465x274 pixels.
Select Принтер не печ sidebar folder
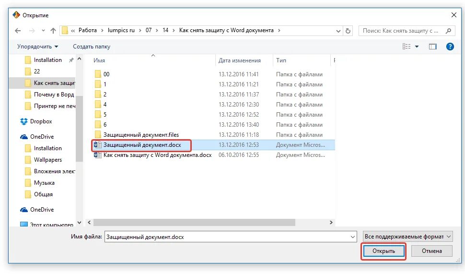pyautogui.click(x=50, y=106)
